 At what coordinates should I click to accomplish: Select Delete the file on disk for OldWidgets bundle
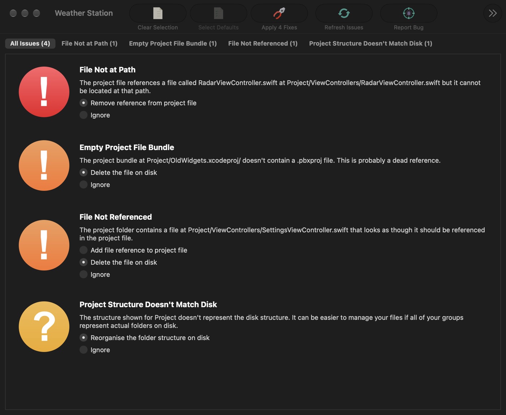83,172
